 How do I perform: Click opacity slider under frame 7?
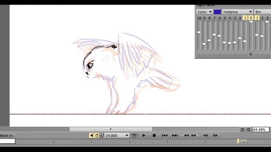[214, 35]
